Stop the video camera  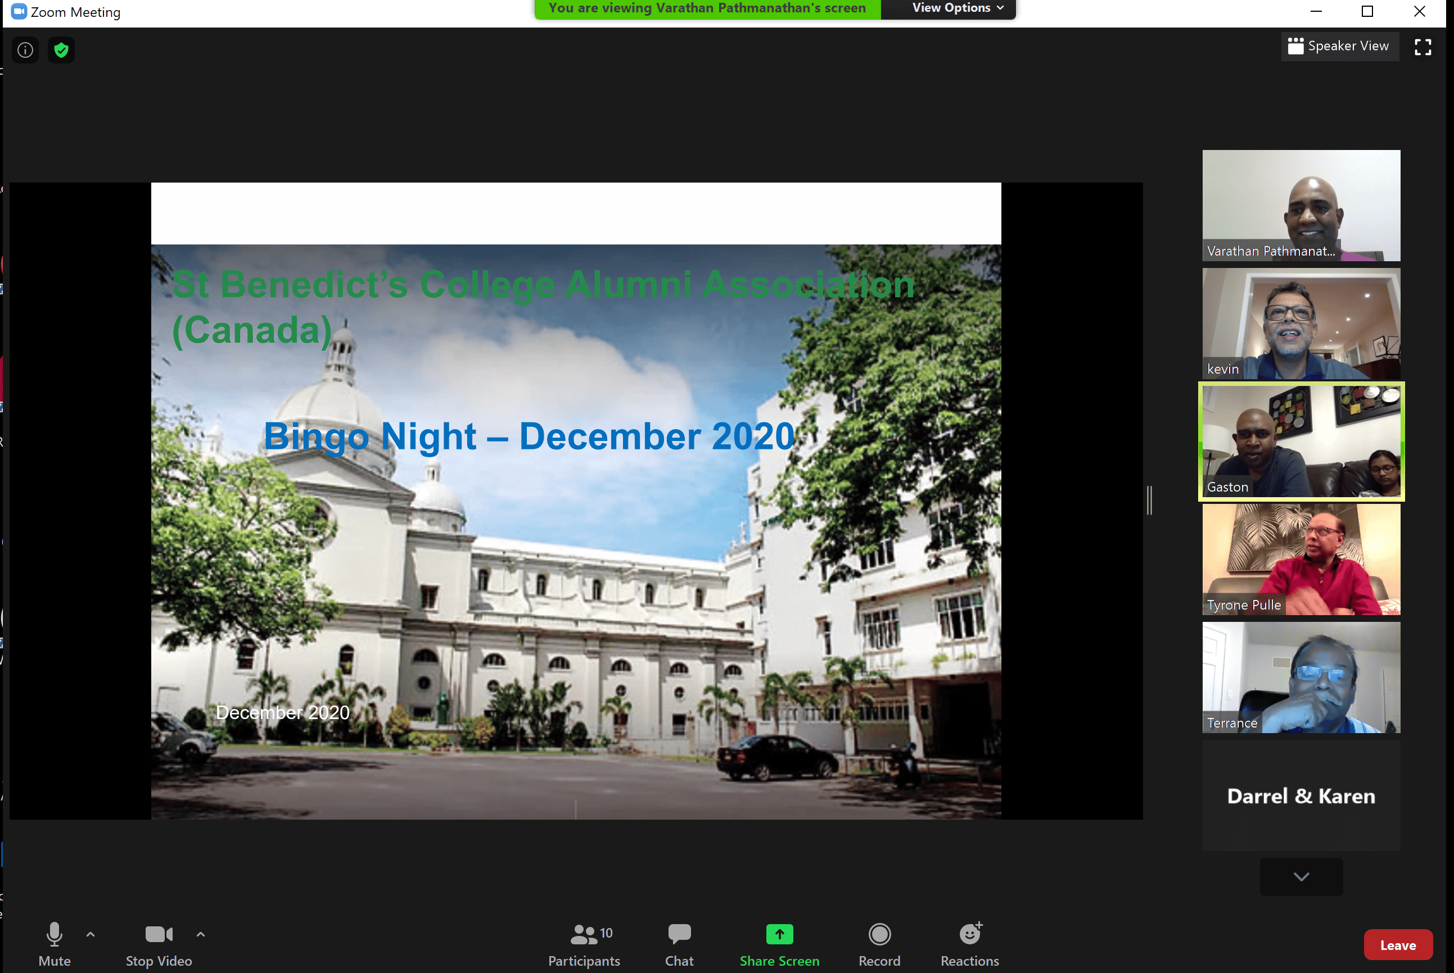(x=159, y=944)
